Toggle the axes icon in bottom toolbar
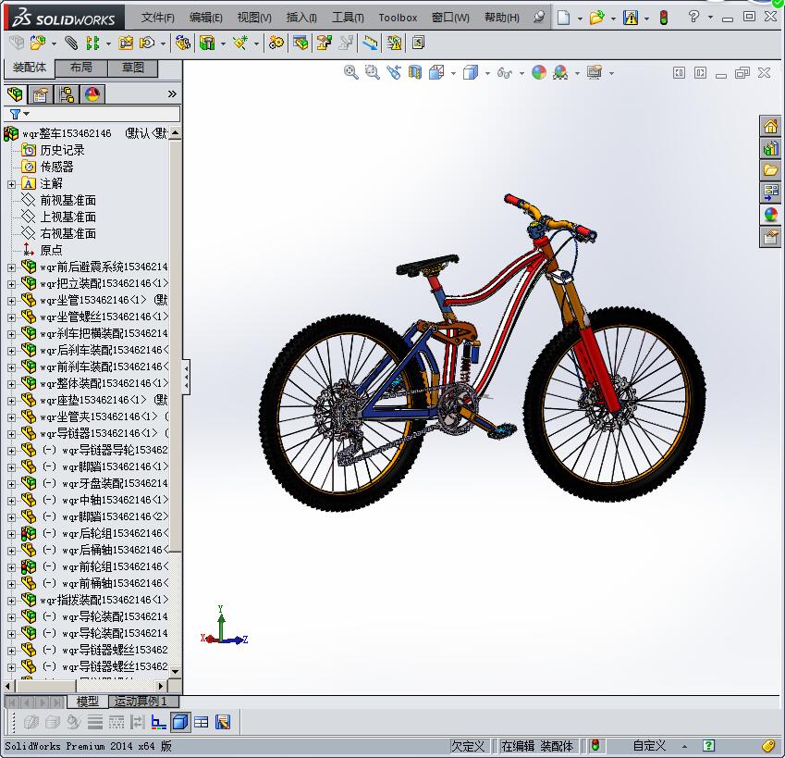The height and width of the screenshot is (758, 785). (159, 722)
